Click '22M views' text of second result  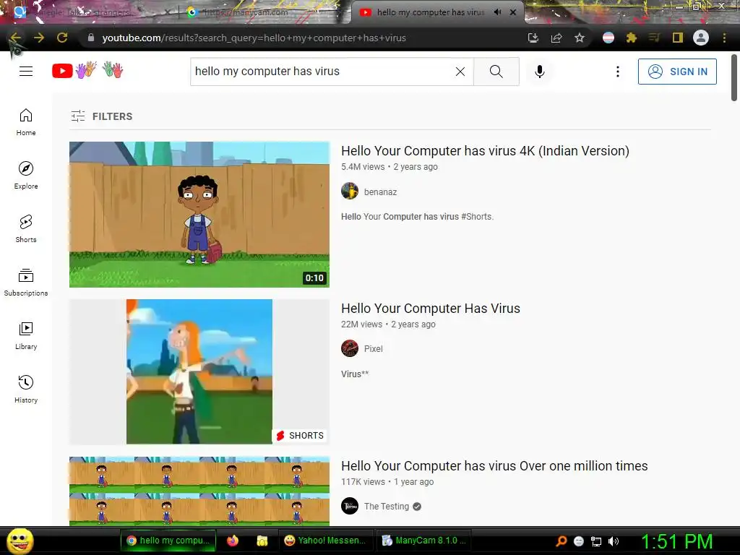[x=361, y=324]
